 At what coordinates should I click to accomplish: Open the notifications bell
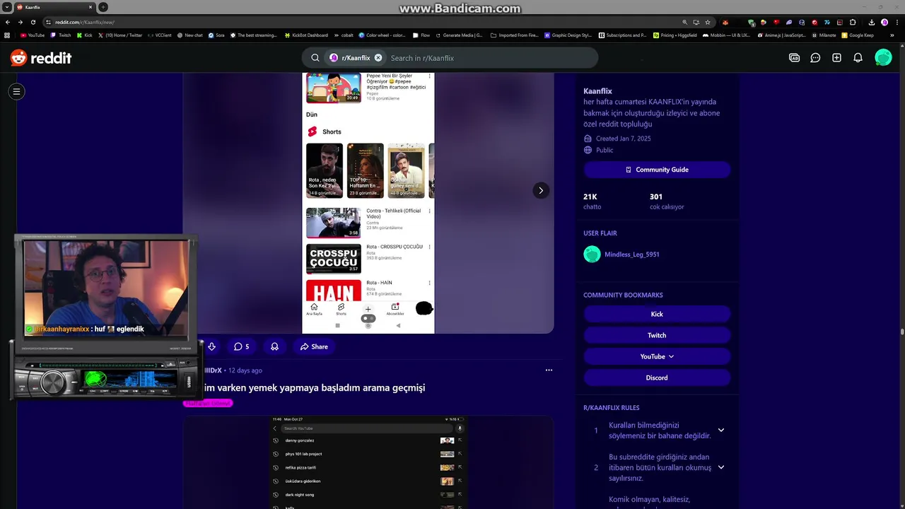click(858, 58)
